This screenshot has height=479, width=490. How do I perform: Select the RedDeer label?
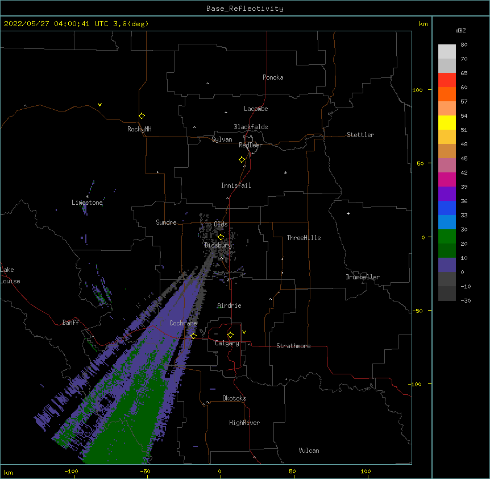[x=250, y=145]
